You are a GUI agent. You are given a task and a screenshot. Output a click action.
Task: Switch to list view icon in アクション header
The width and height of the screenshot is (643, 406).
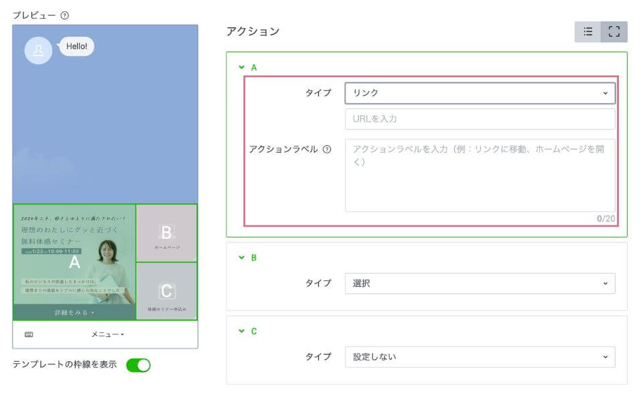point(587,31)
